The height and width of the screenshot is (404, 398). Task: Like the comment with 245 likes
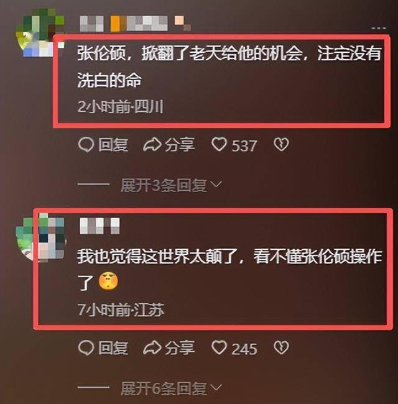click(219, 347)
